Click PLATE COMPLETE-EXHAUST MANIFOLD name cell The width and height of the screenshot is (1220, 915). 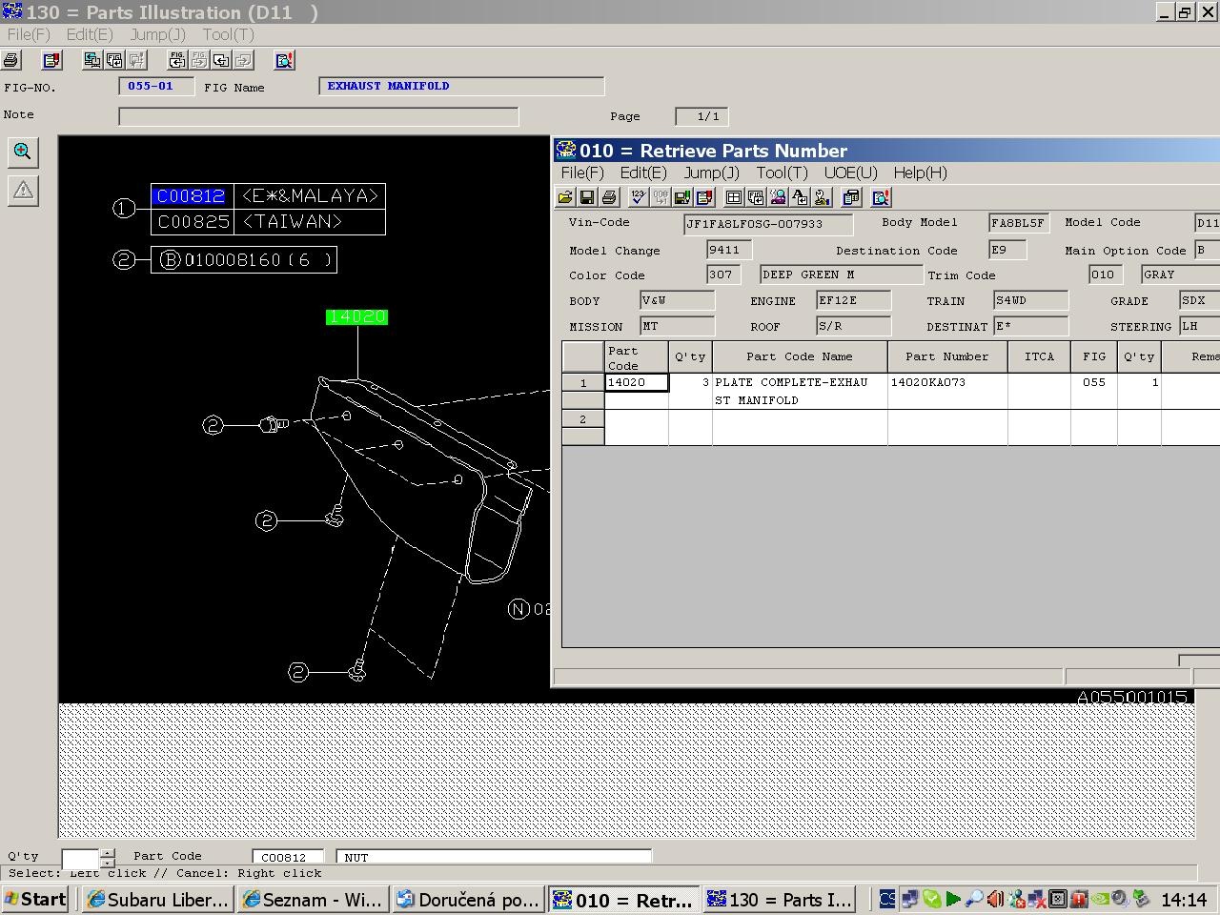pyautogui.click(x=800, y=391)
